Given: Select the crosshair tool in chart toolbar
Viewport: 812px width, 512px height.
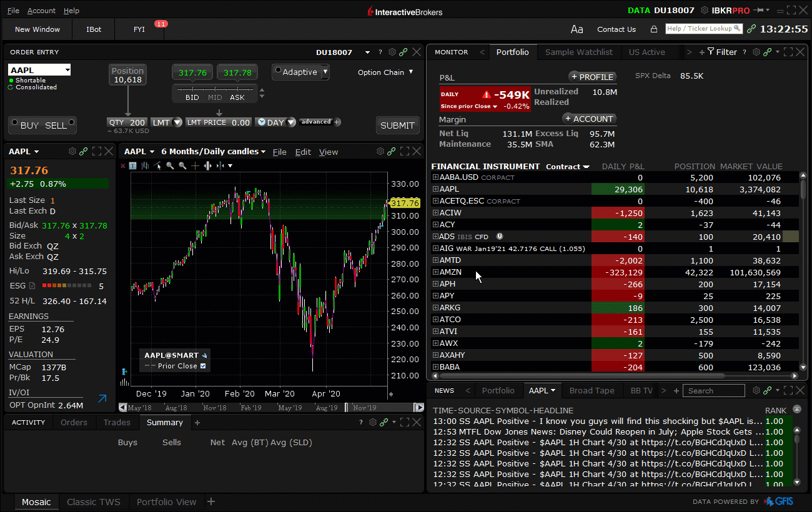Looking at the screenshot, I should click(x=195, y=165).
